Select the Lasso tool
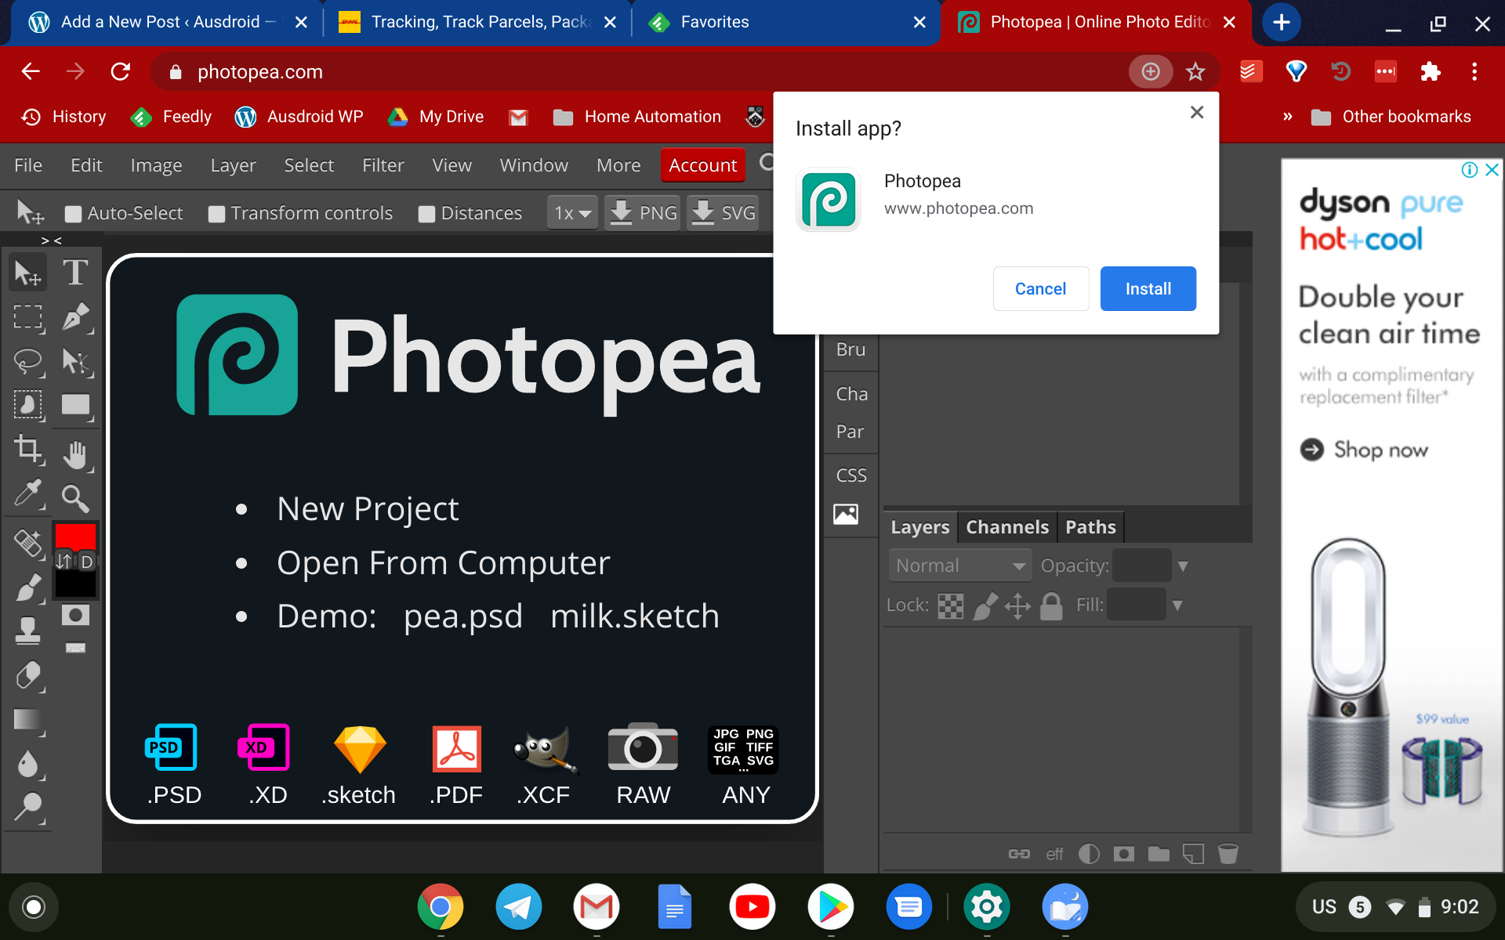 28,361
